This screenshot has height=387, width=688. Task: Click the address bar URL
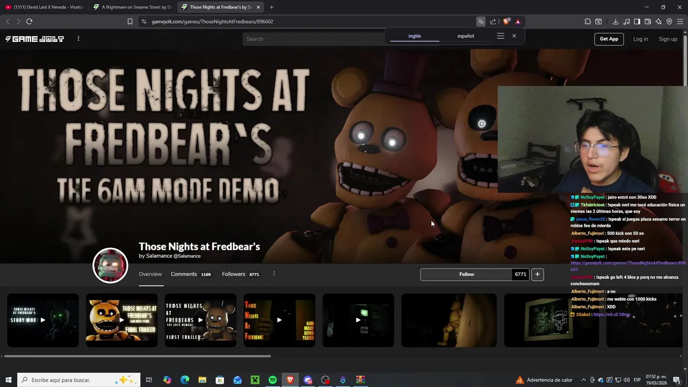(212, 21)
